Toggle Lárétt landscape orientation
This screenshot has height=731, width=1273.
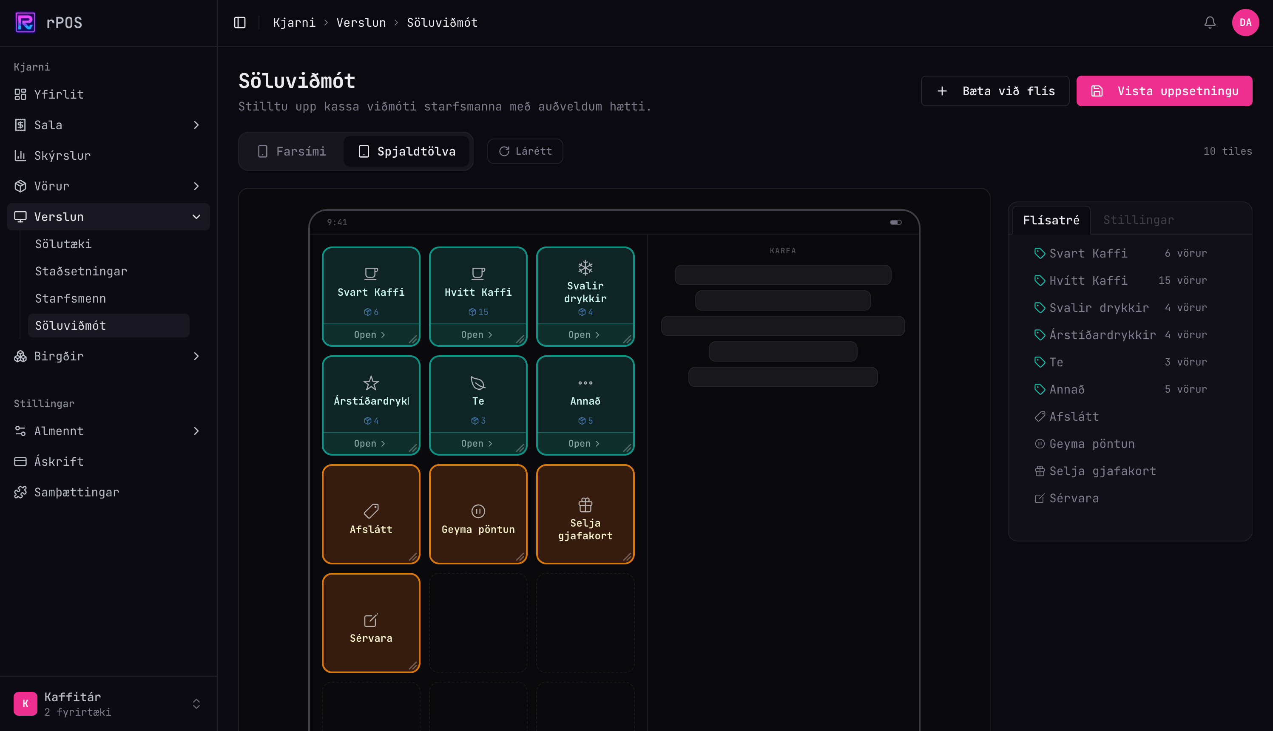[x=525, y=152]
